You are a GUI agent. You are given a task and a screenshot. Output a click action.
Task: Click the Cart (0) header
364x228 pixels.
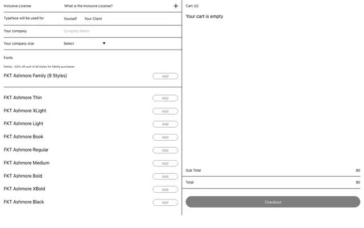tap(192, 6)
